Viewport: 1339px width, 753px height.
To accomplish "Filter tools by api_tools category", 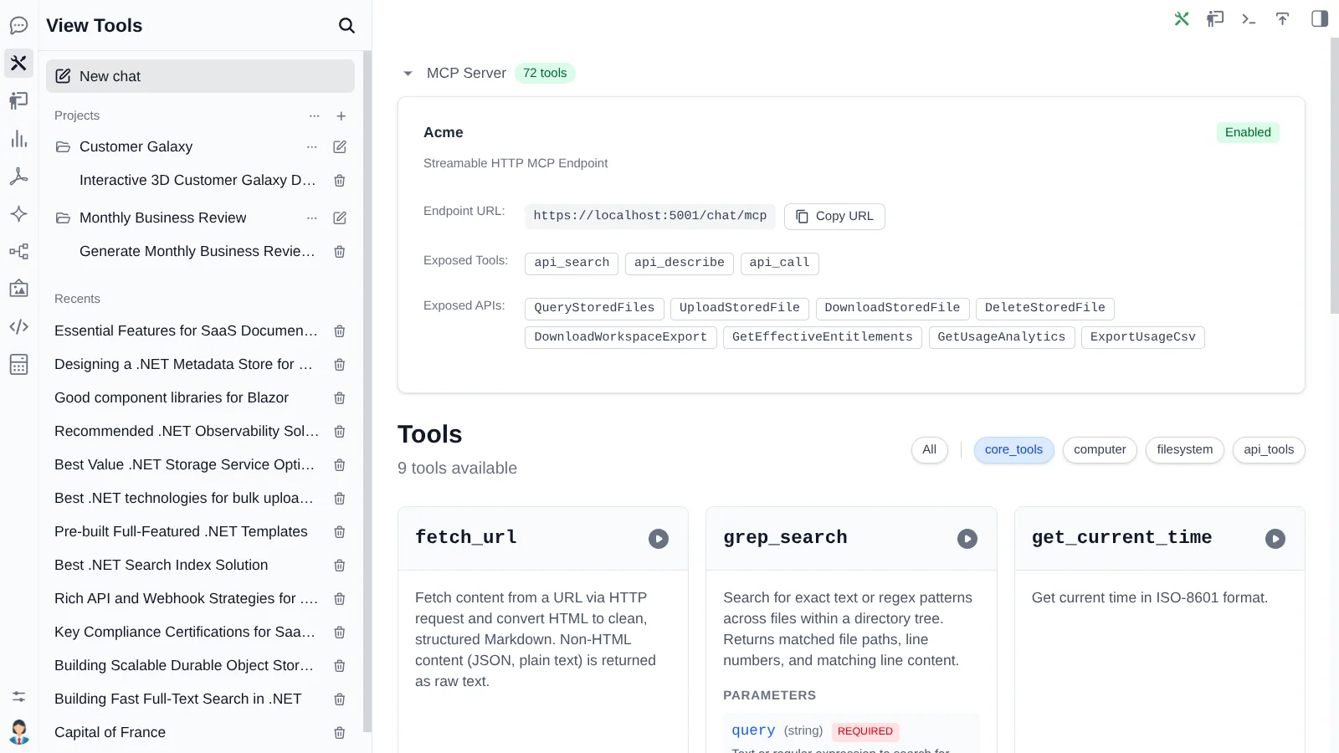I will coord(1269,450).
